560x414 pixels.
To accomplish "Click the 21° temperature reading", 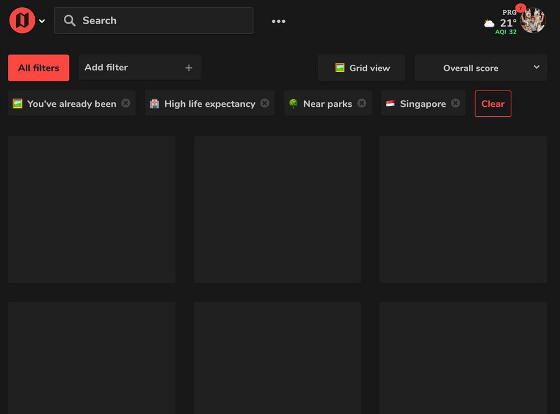I will (x=508, y=23).
